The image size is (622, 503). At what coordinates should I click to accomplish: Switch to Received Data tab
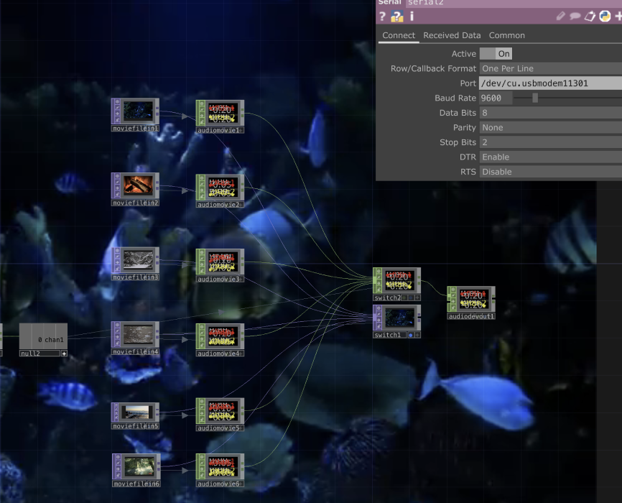pos(452,35)
